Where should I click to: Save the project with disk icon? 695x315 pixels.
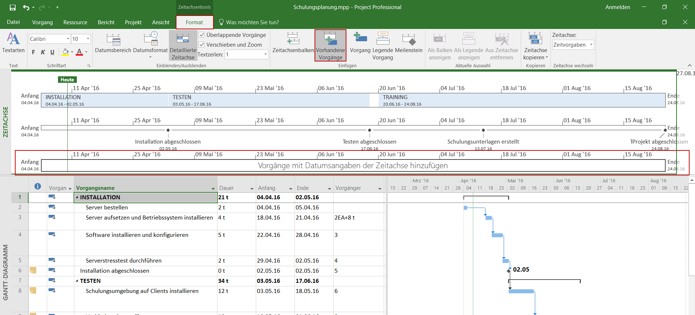click(x=13, y=7)
